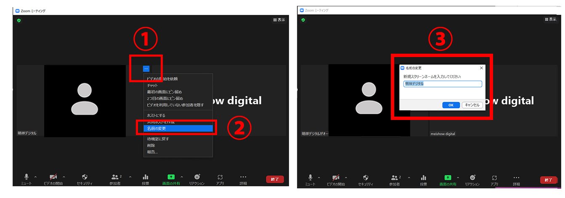Click the green Share Screen icon in right window
565x198 pixels.
click(448, 177)
